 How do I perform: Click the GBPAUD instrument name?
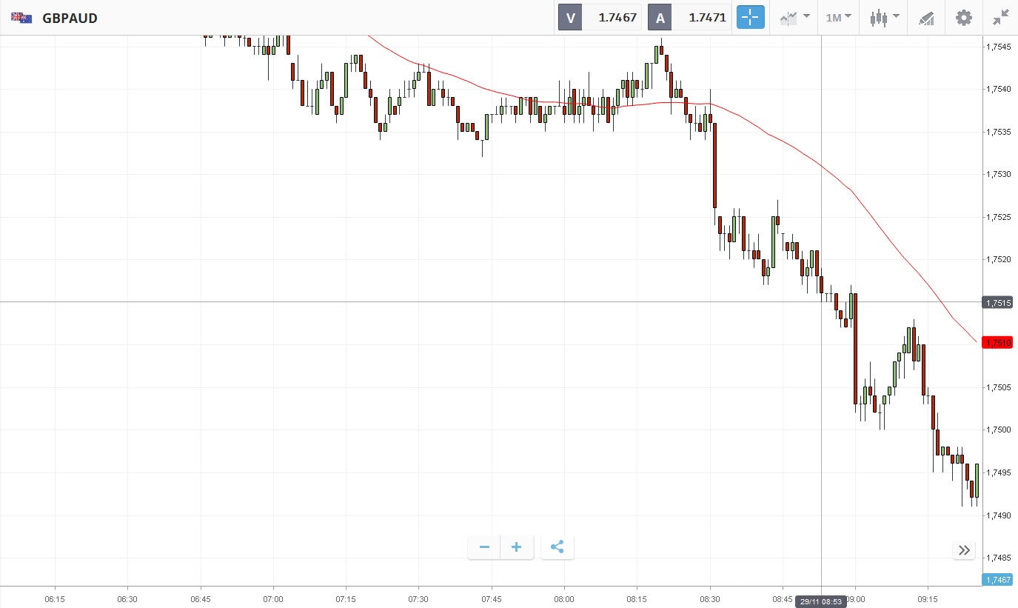tap(70, 18)
